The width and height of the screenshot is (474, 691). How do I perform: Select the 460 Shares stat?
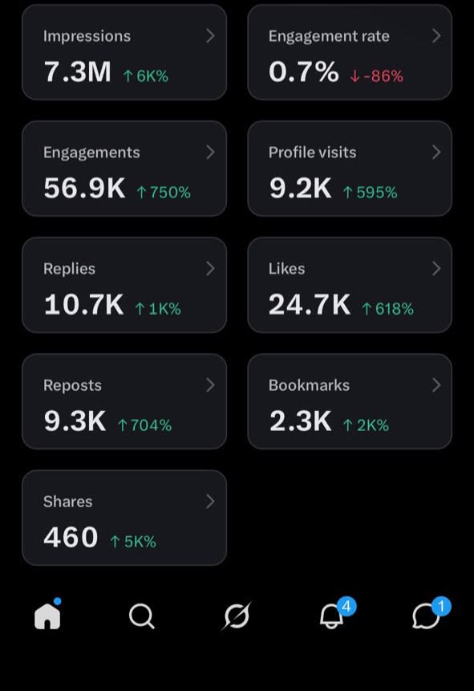tap(71, 537)
